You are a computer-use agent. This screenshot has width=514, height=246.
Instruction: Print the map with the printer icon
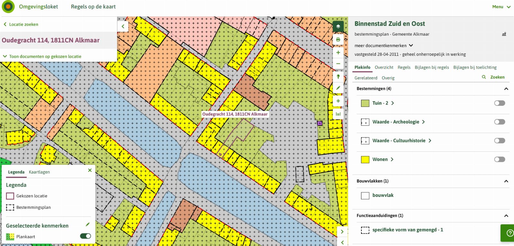338,39
